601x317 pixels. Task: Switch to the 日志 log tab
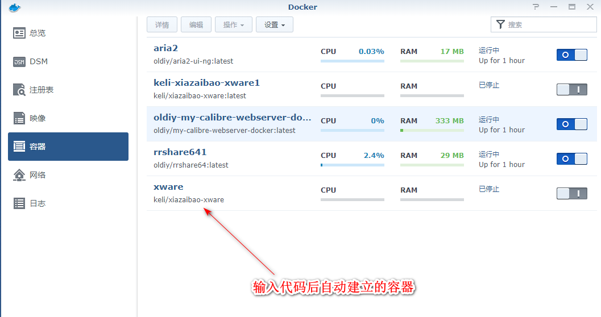click(x=68, y=203)
